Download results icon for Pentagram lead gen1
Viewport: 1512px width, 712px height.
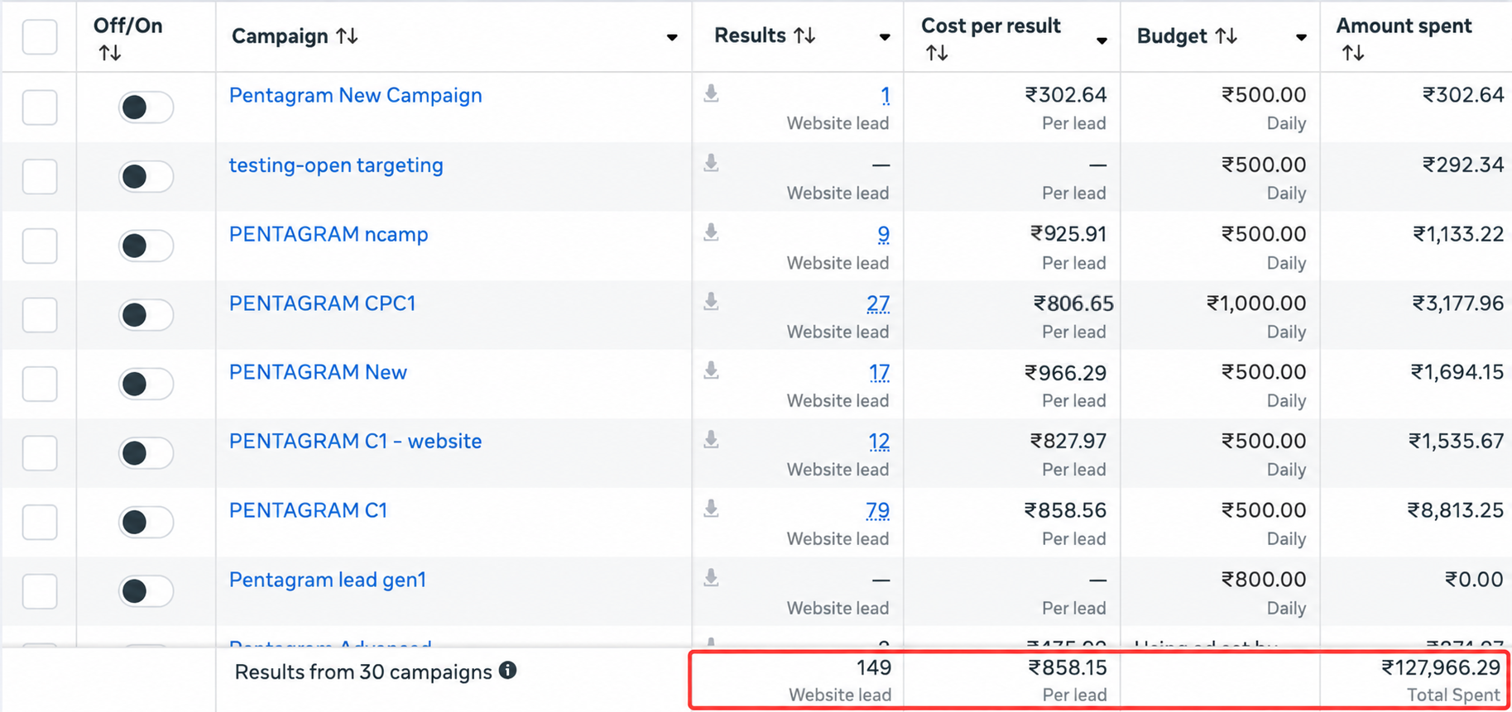pyautogui.click(x=711, y=578)
